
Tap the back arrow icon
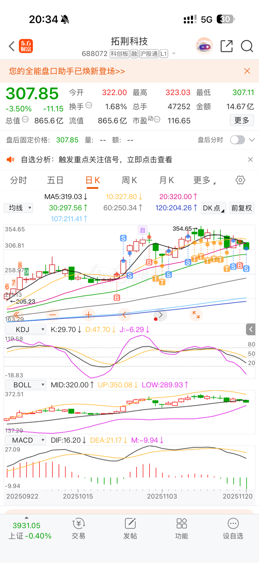point(12,46)
